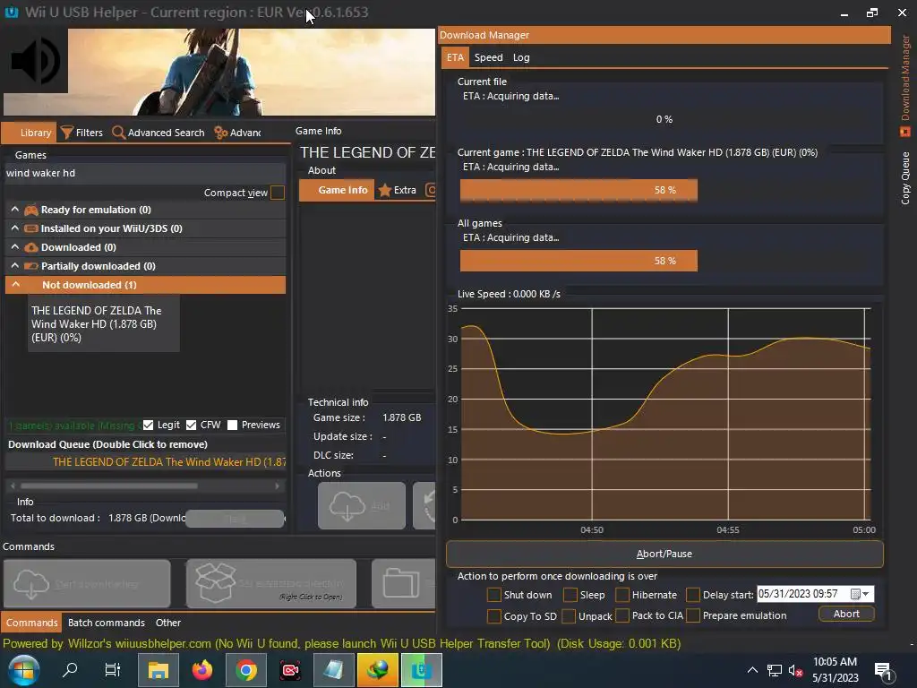Collapse the Downloaded group chevron
Screen dimensions: 917x688
pos(15,247)
